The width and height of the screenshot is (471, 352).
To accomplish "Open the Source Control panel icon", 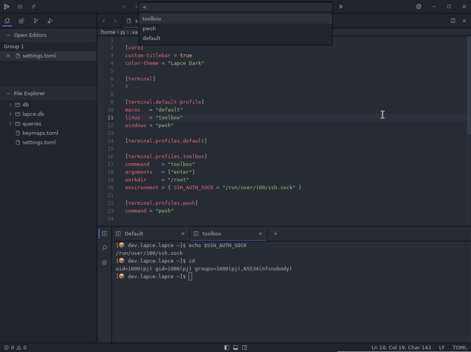I will coord(36,21).
